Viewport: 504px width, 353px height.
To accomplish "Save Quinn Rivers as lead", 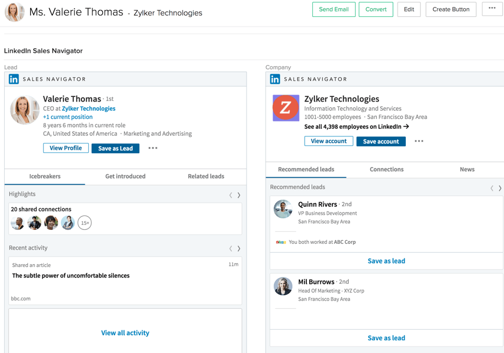I will (x=387, y=261).
